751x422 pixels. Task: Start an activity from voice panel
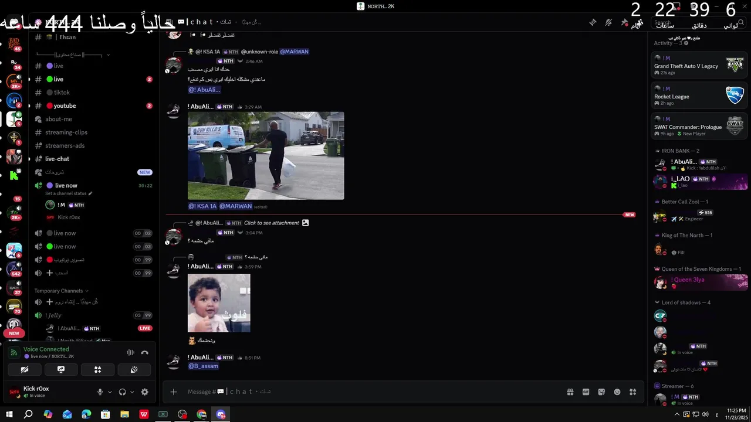[x=97, y=369]
